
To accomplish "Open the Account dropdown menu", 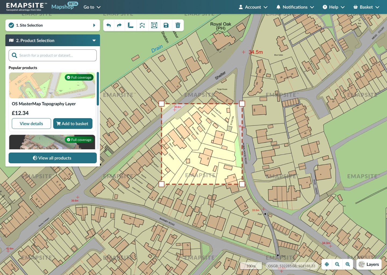I will (x=253, y=7).
